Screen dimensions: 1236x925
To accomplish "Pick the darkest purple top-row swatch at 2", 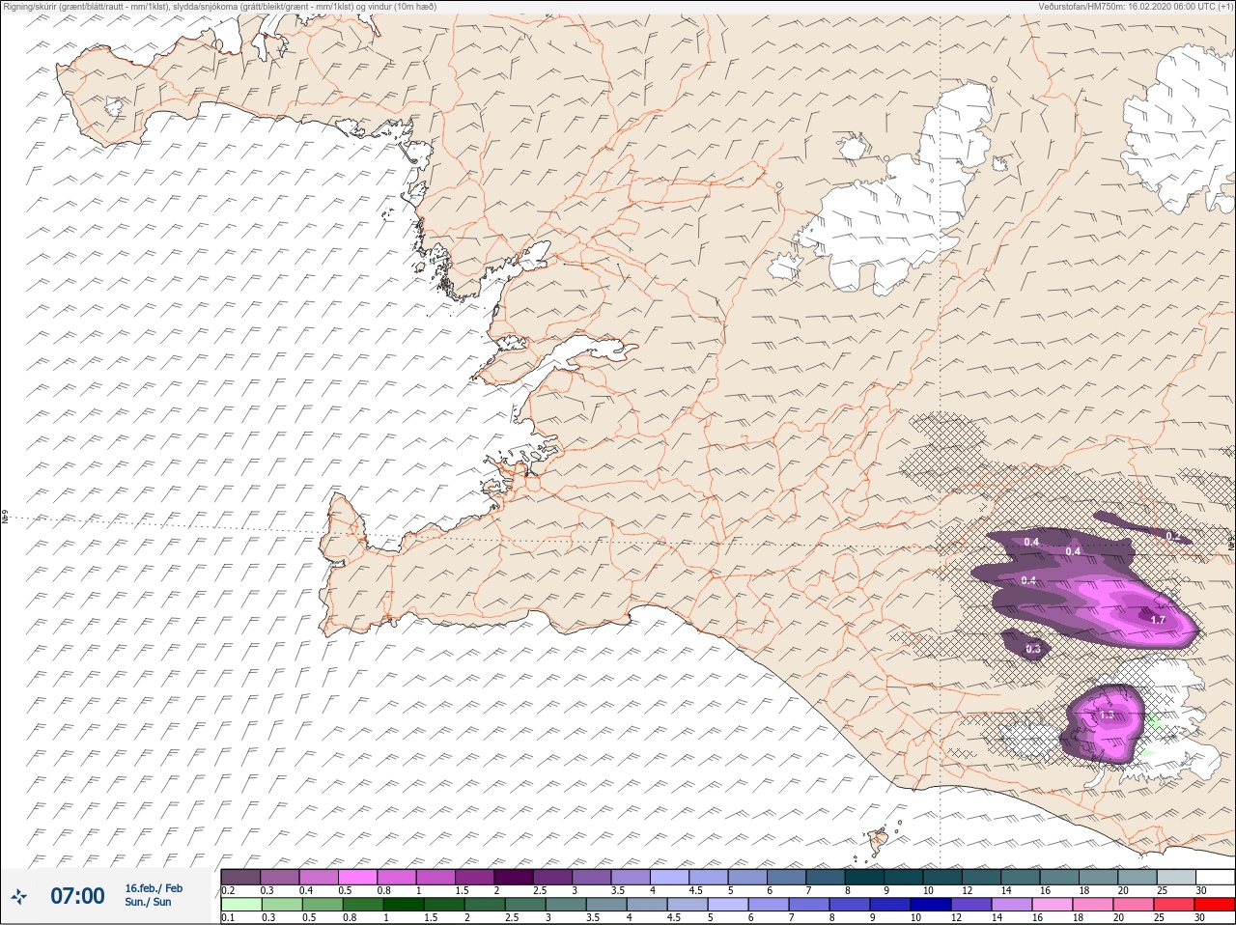I will click(x=514, y=877).
